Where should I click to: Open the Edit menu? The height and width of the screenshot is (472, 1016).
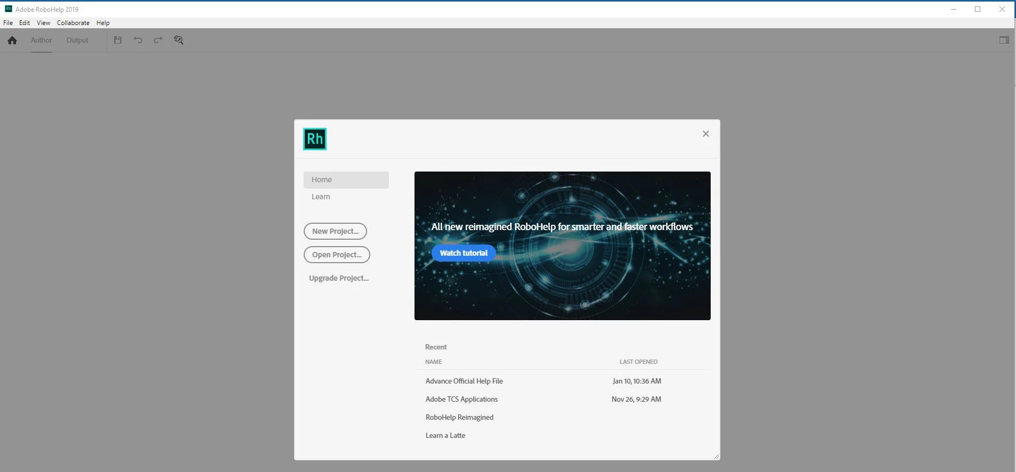pyautogui.click(x=25, y=23)
